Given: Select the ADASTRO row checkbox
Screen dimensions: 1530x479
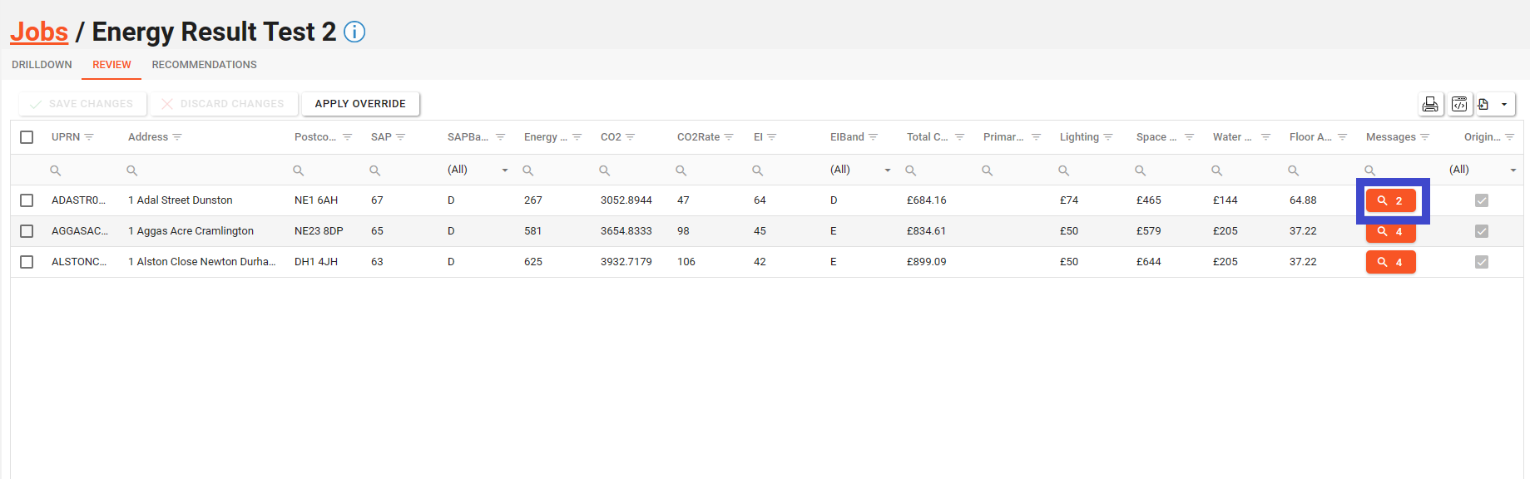Looking at the screenshot, I should point(27,200).
